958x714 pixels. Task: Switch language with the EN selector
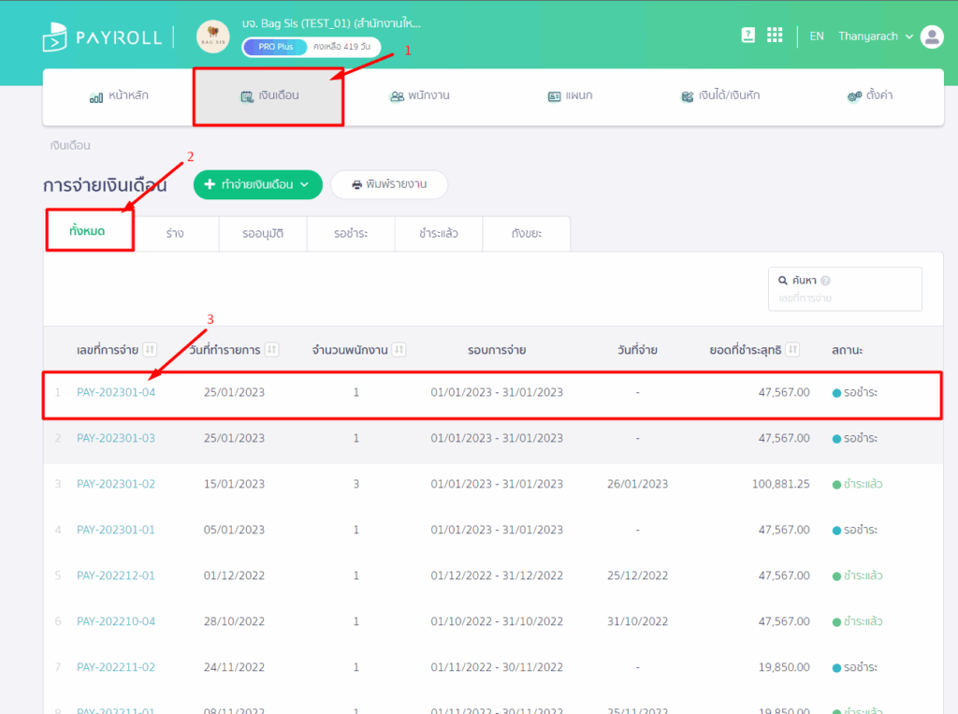(817, 36)
